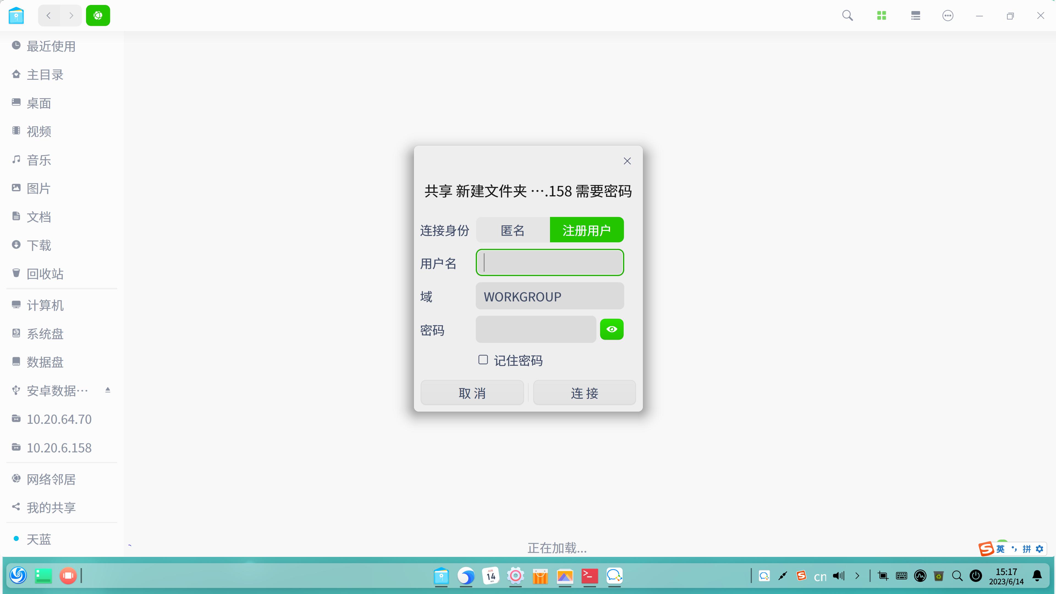Open 主目录 in the sidebar
1056x594 pixels.
click(62, 75)
